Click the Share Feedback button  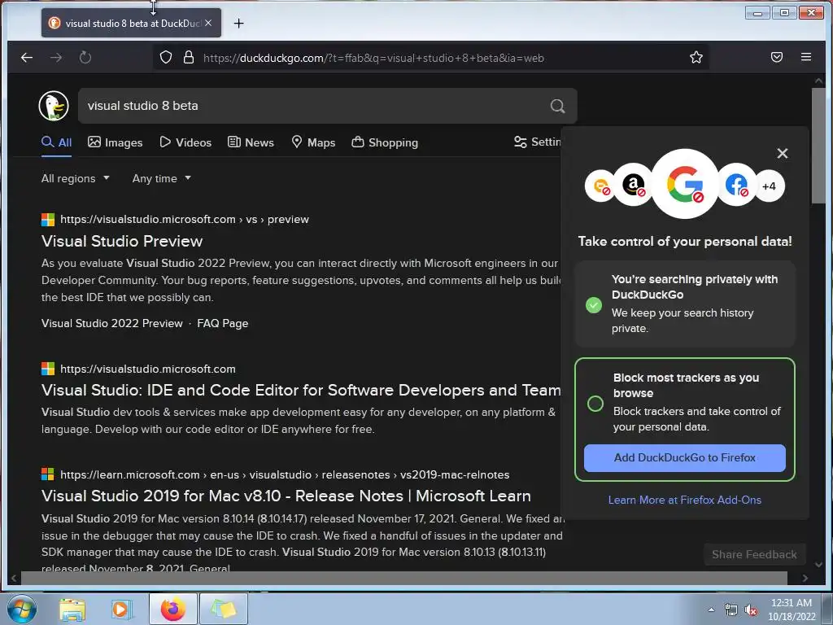(x=754, y=555)
